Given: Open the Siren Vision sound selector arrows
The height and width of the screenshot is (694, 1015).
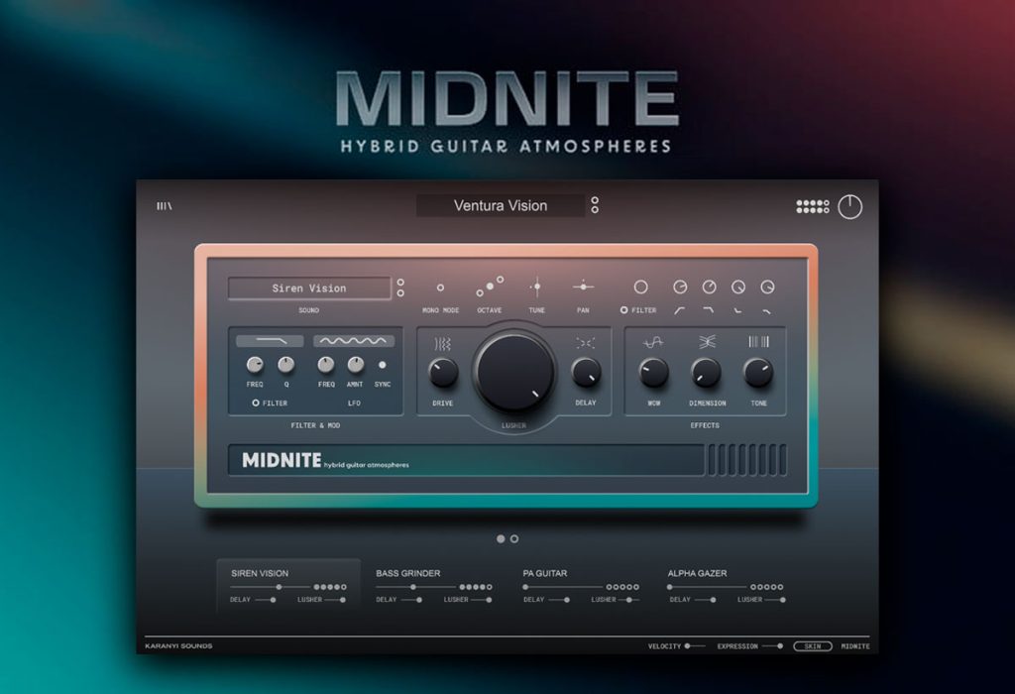Looking at the screenshot, I should (x=400, y=289).
